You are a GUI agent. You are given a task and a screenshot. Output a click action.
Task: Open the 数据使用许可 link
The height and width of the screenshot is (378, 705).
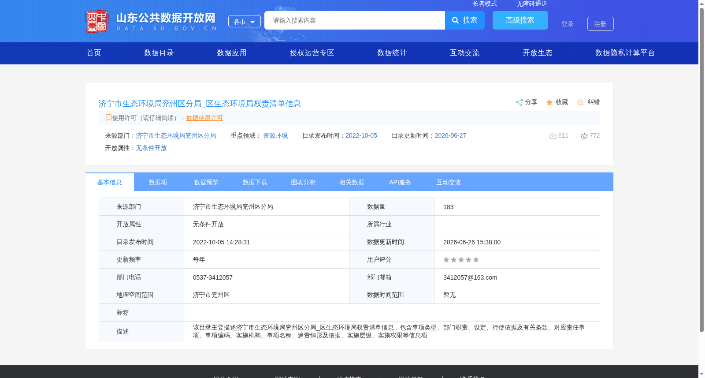coord(204,118)
